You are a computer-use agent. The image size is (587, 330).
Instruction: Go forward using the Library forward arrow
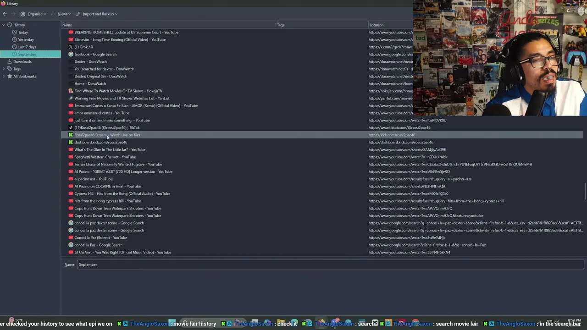pos(13,14)
